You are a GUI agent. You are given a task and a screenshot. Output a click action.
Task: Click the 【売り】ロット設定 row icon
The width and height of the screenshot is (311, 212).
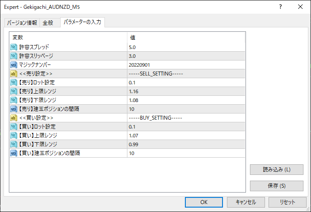tap(14, 82)
